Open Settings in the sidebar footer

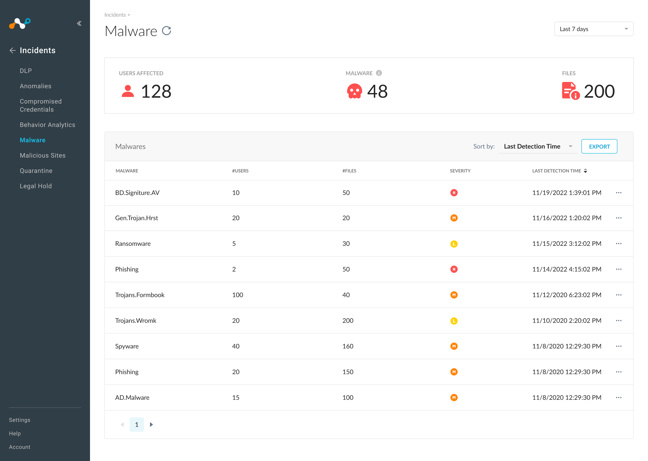point(19,420)
